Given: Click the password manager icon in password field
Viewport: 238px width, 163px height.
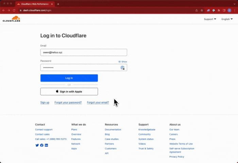Looking at the screenshot, I should pyautogui.click(x=122, y=68).
